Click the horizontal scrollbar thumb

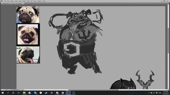pyautogui.click(x=93, y=90)
